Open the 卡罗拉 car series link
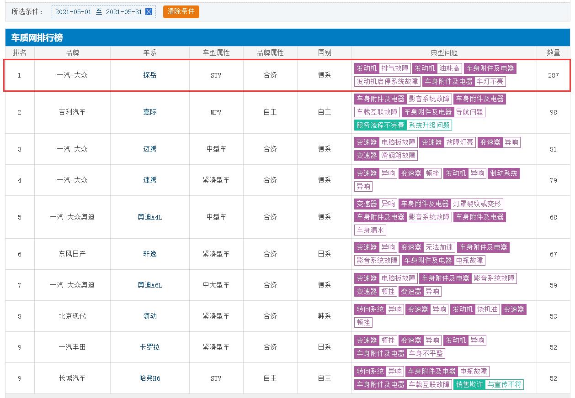The width and height of the screenshot is (575, 398). (150, 347)
